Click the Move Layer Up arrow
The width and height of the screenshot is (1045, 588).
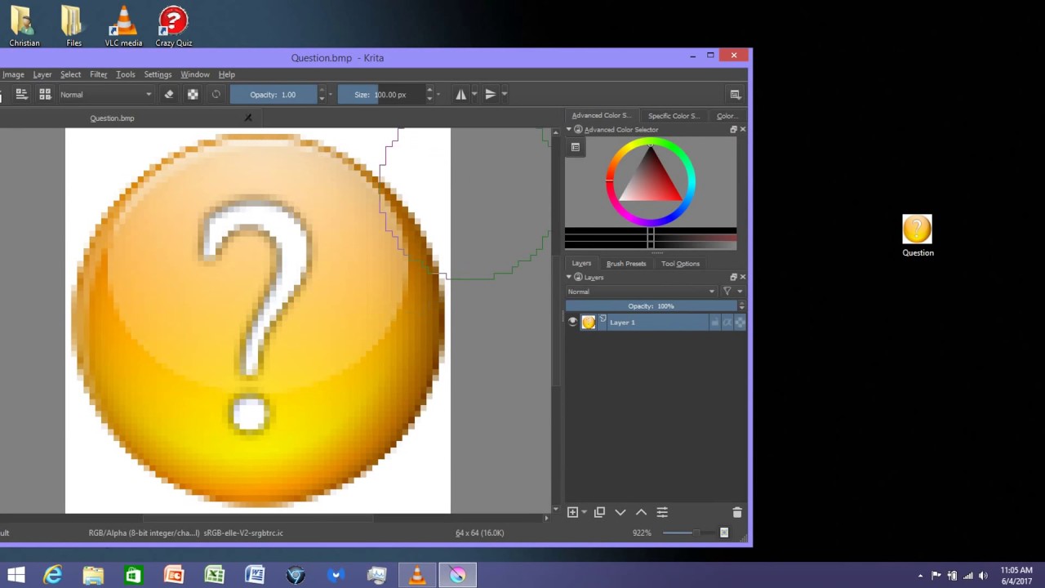[x=641, y=512]
